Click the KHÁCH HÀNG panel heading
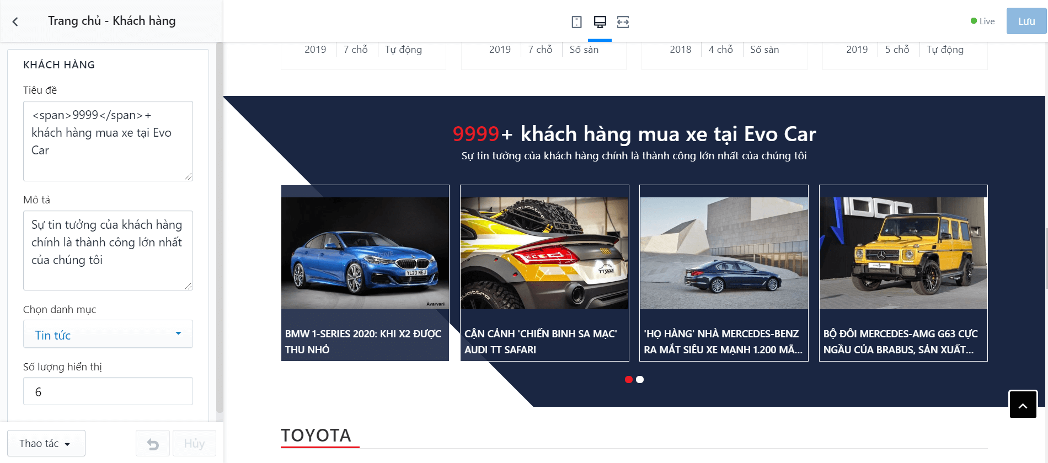This screenshot has width=1048, height=463. click(59, 65)
